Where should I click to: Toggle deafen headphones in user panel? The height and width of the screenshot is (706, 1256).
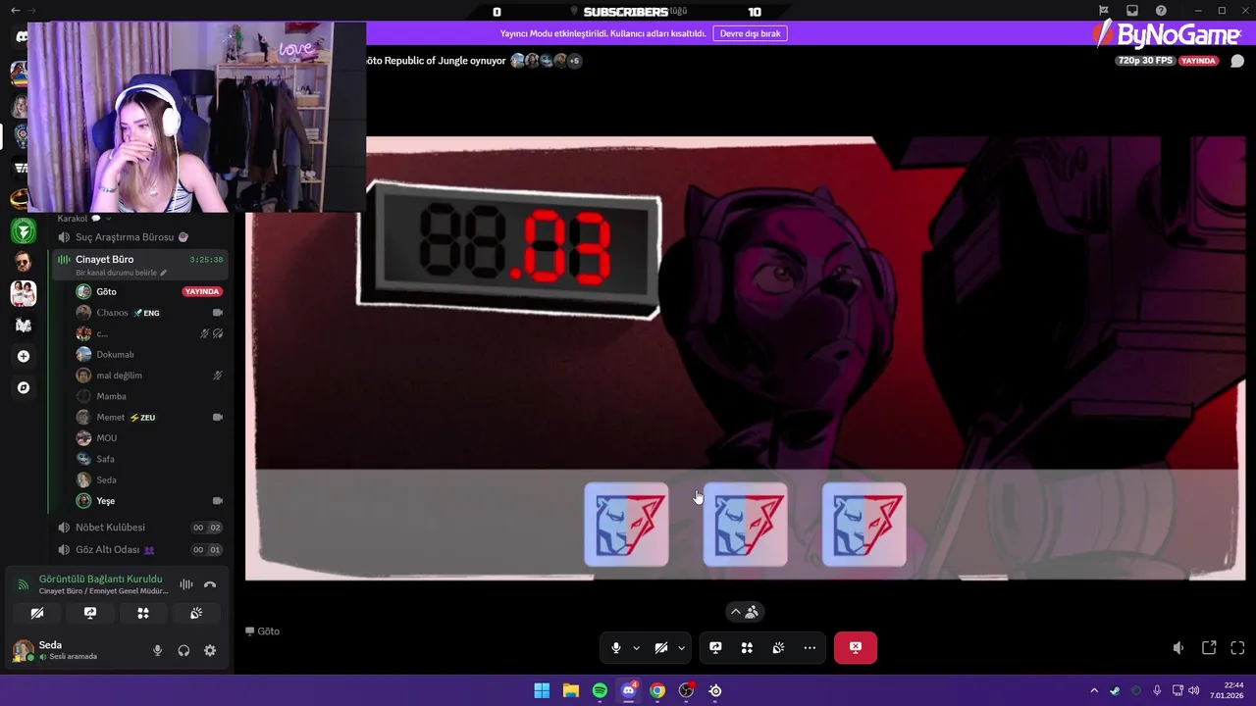pos(183,650)
